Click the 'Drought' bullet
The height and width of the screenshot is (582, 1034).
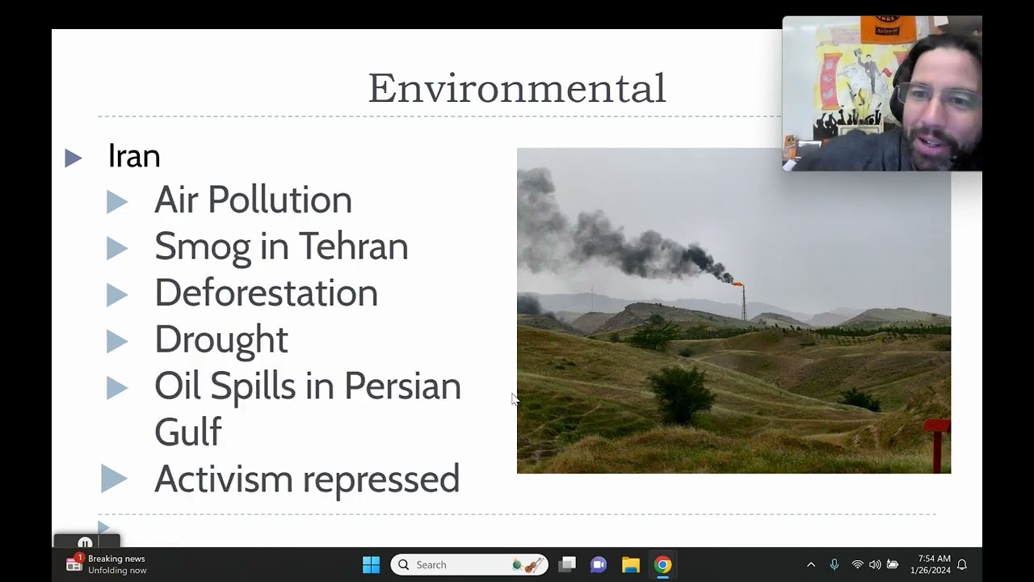tap(221, 339)
